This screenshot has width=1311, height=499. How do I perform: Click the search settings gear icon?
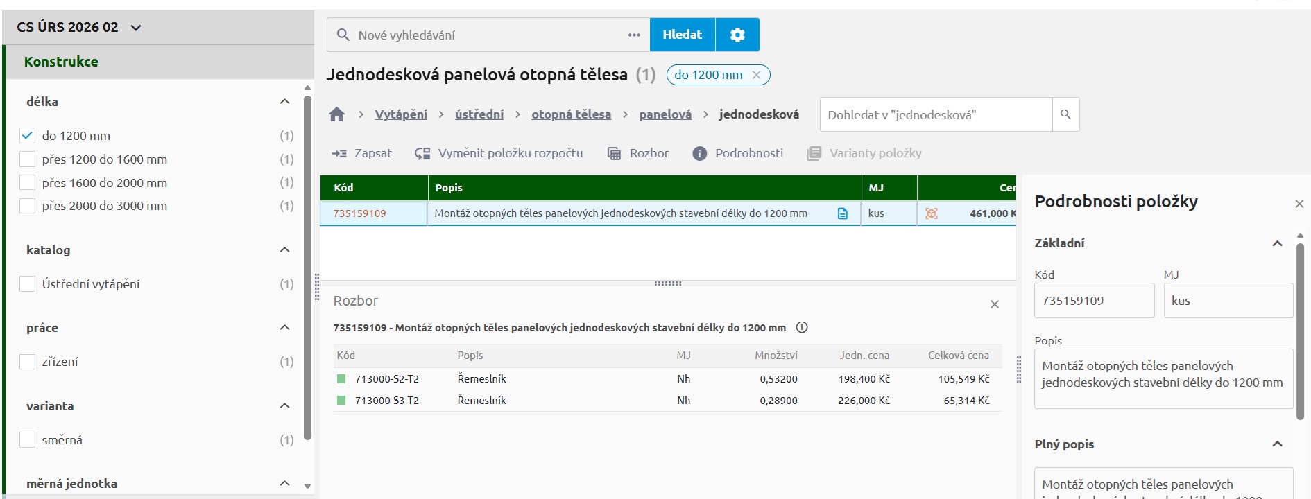[x=737, y=35]
